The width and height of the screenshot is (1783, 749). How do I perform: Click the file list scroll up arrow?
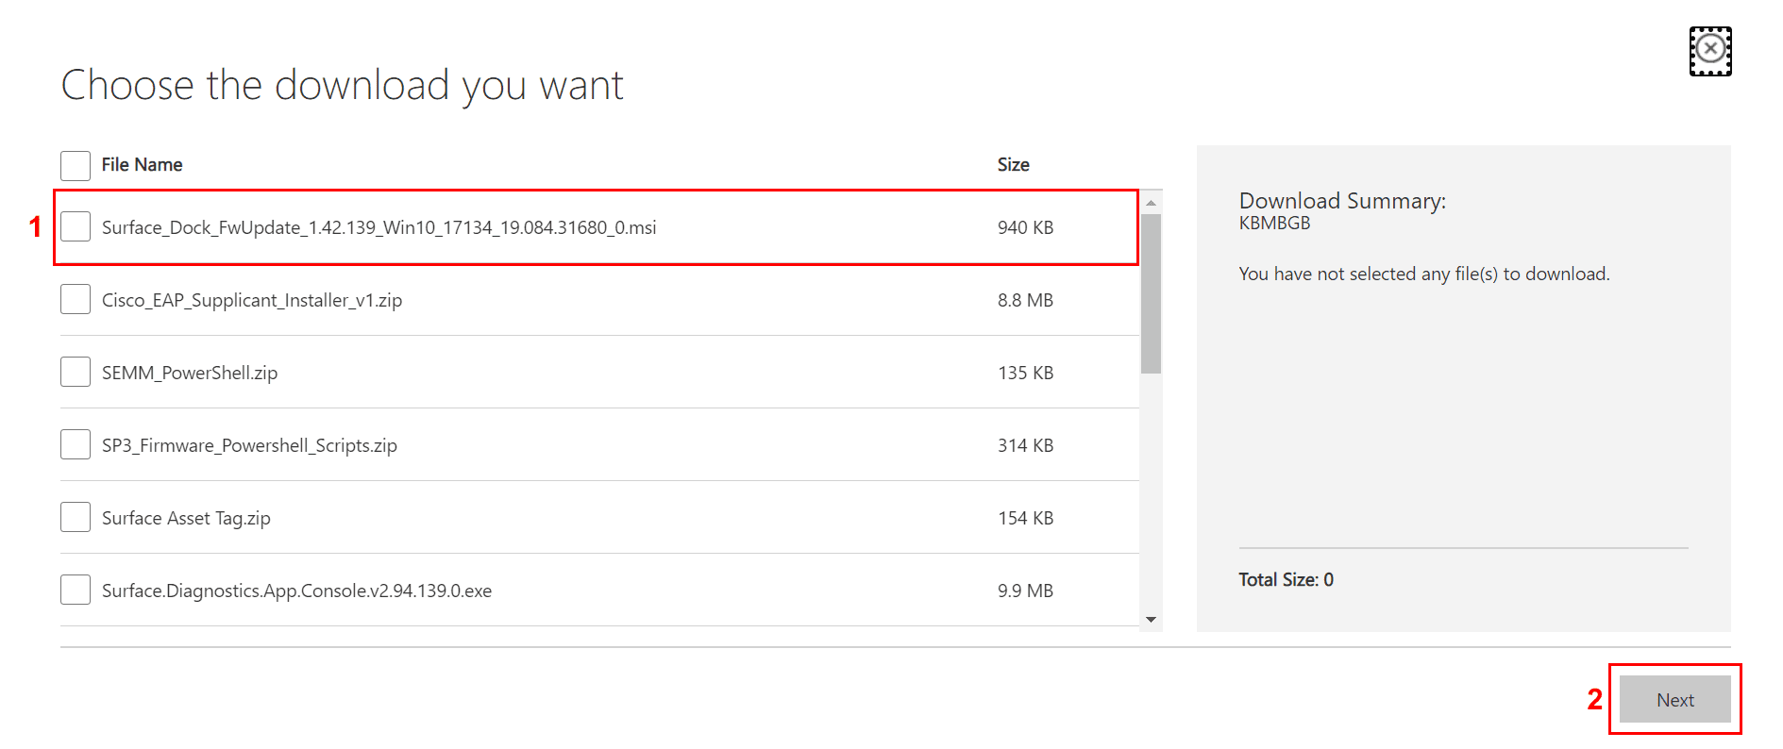tap(1151, 203)
